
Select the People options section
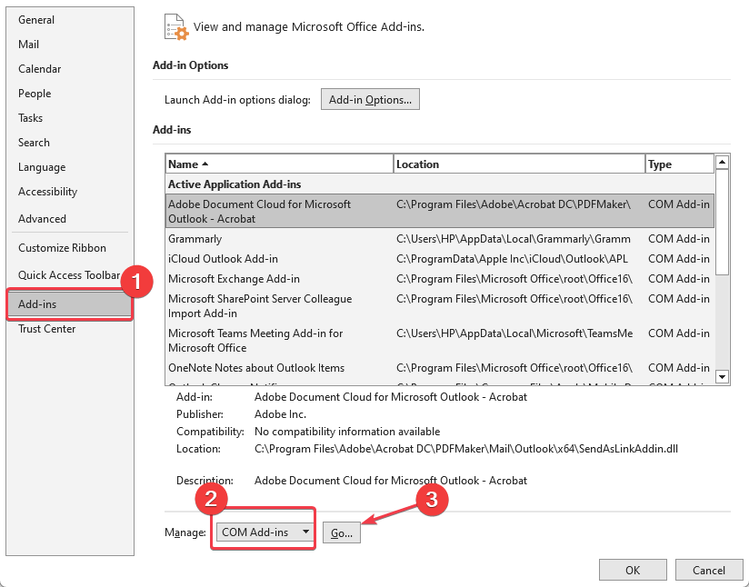pos(35,93)
